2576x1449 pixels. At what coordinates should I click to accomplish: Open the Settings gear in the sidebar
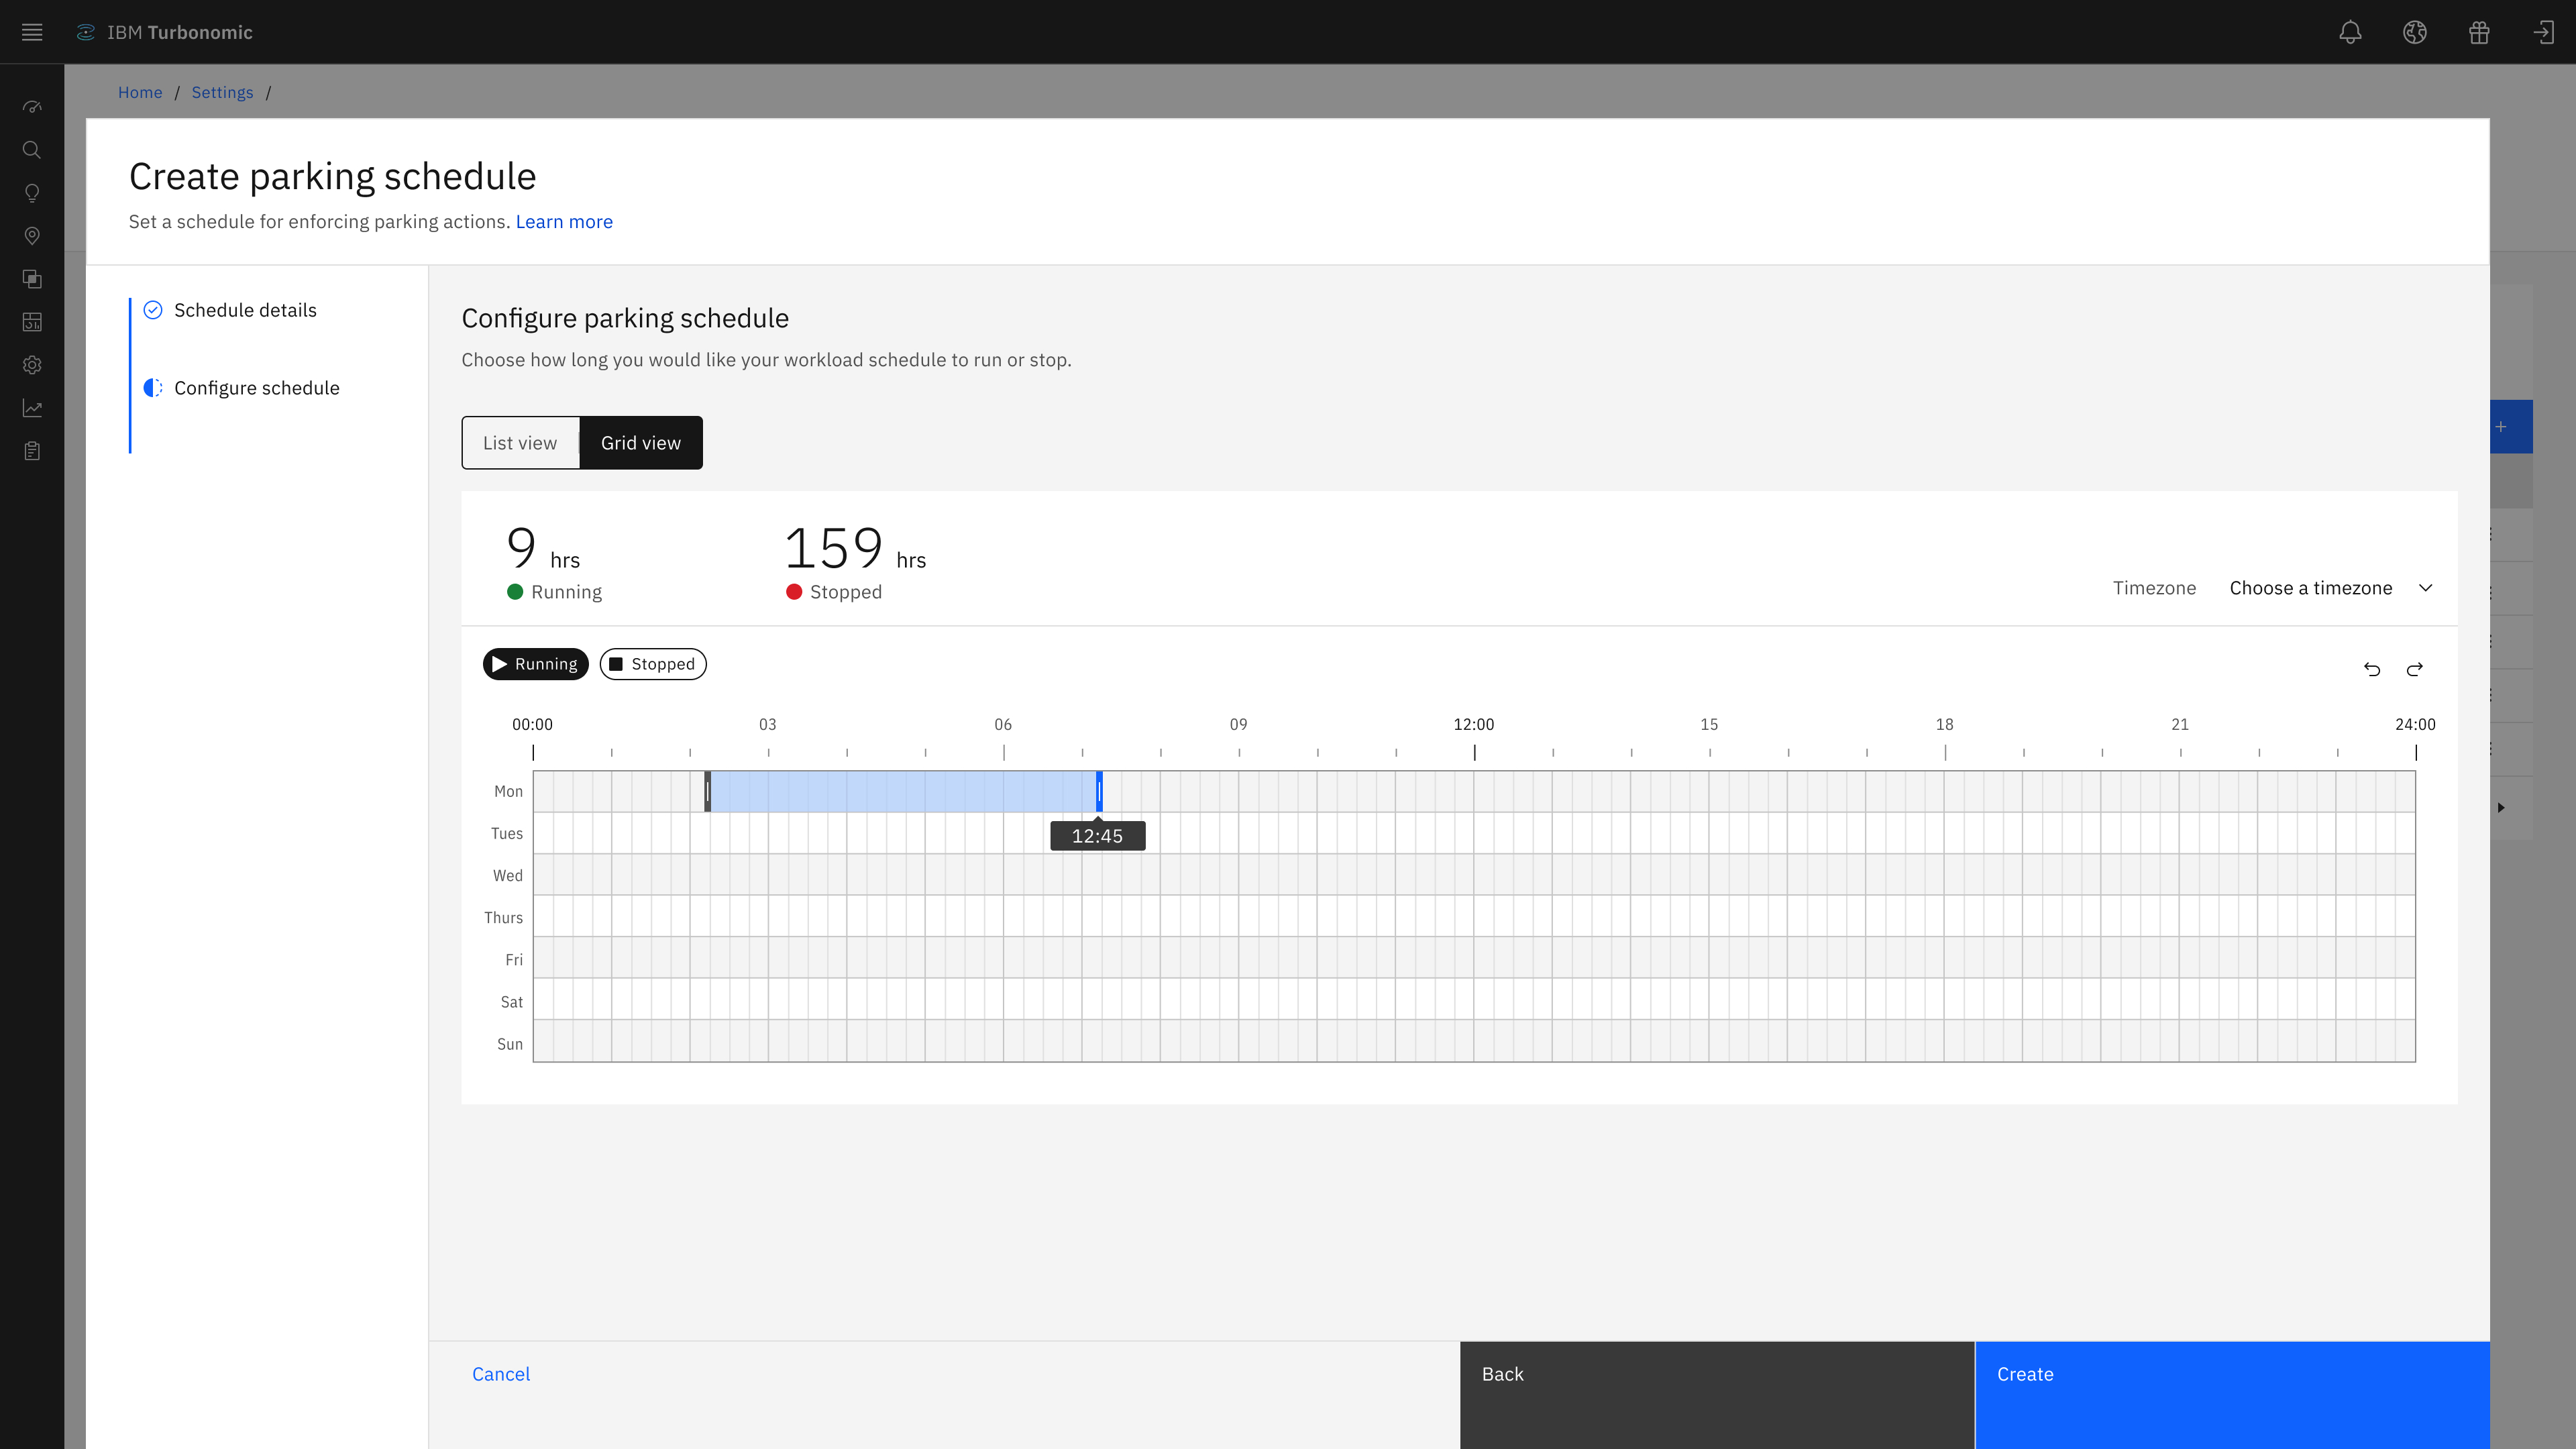click(x=32, y=365)
